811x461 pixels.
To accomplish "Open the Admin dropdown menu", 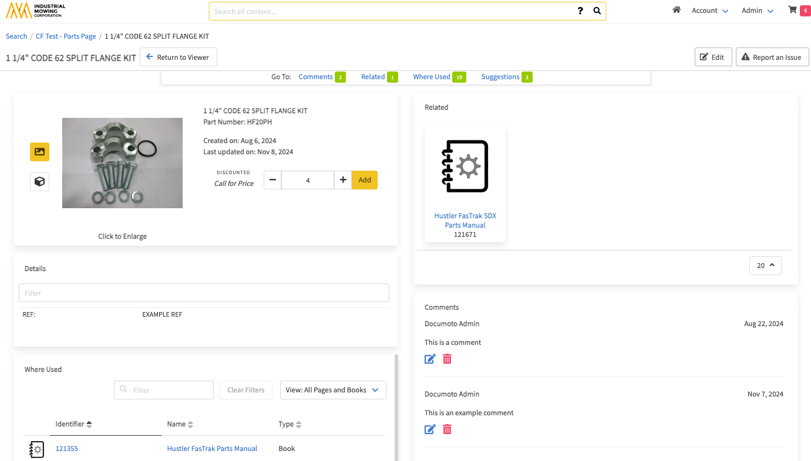I will click(x=757, y=11).
